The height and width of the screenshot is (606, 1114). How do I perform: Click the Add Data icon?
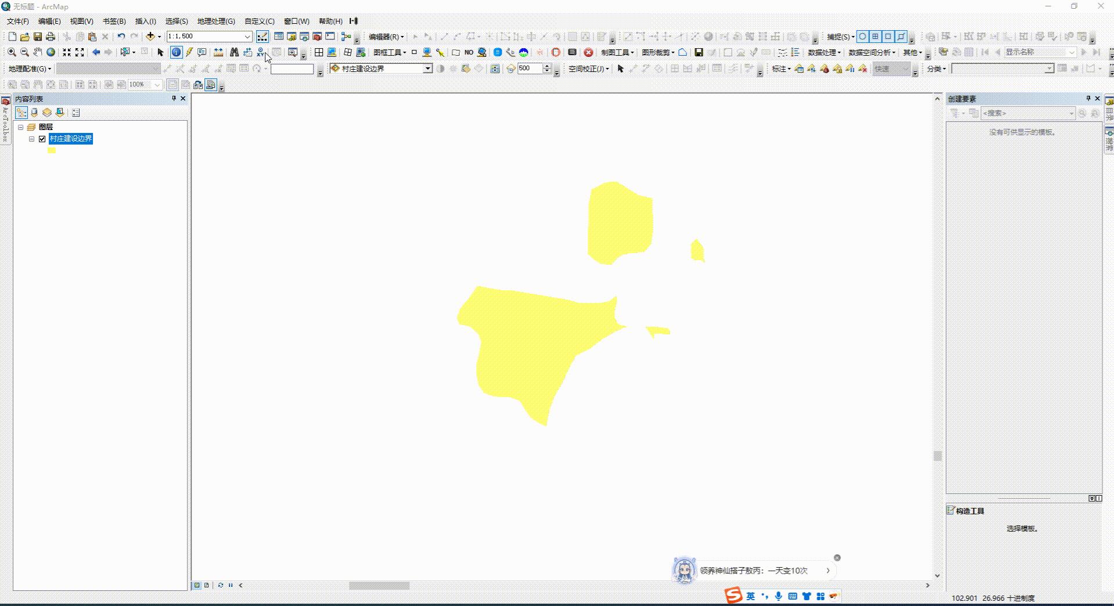(x=150, y=36)
